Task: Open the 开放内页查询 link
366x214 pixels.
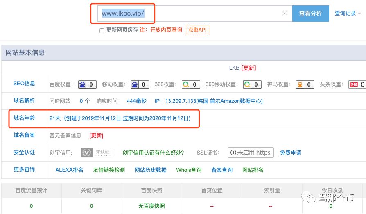Action: [x=166, y=30]
